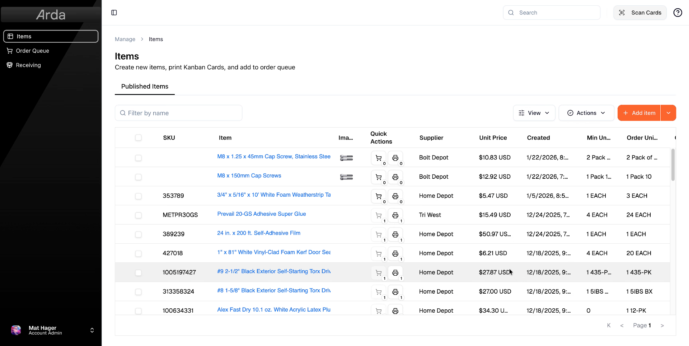
Task: Print card for SKU 427018 row
Action: [395, 253]
